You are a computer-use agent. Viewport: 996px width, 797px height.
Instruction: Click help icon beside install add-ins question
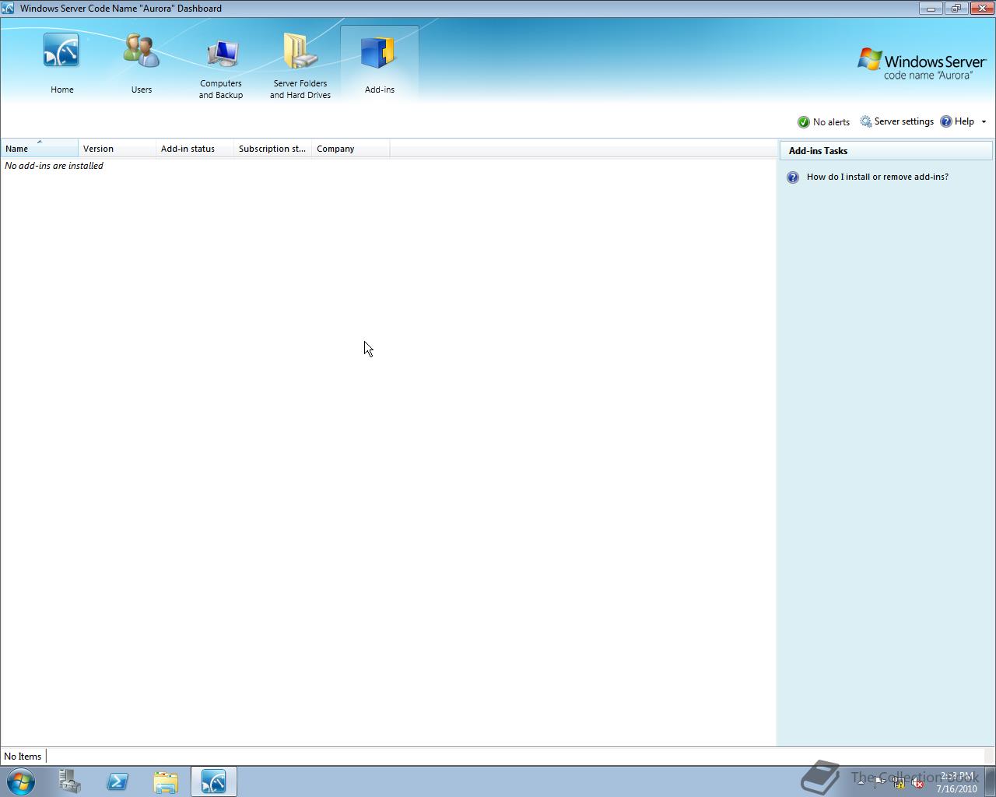click(x=792, y=177)
